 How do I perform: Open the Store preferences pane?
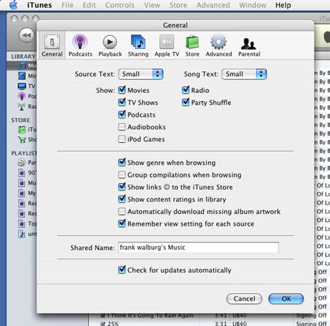click(192, 45)
